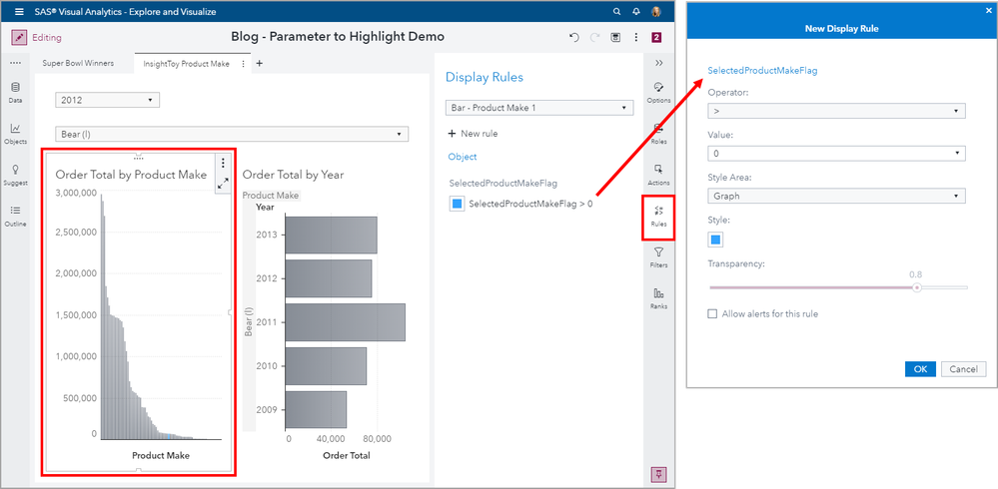Open the Roles pane

pos(658,133)
